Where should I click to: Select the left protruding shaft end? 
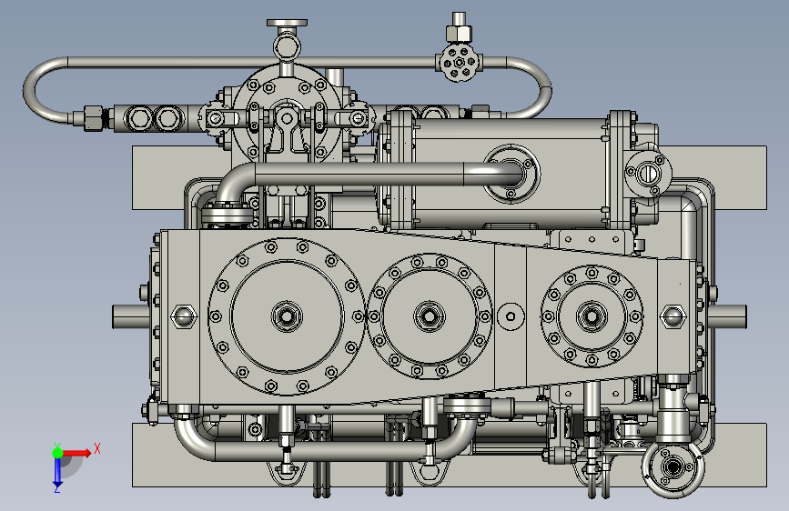click(x=131, y=316)
